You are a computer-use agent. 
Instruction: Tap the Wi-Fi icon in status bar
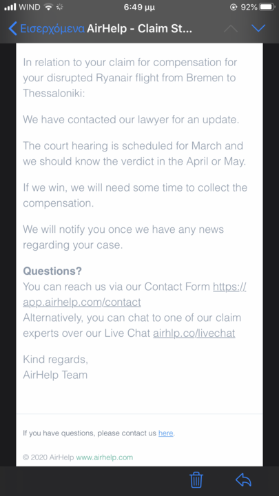click(x=48, y=7)
